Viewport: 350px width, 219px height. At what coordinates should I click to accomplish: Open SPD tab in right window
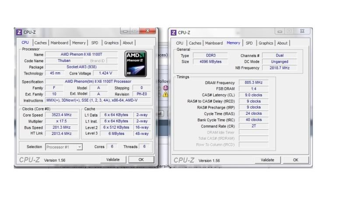tap(249, 43)
